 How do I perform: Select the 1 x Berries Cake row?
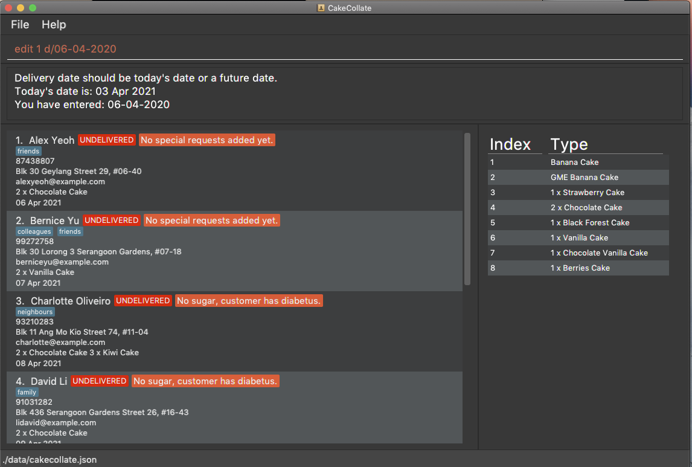tap(578, 268)
